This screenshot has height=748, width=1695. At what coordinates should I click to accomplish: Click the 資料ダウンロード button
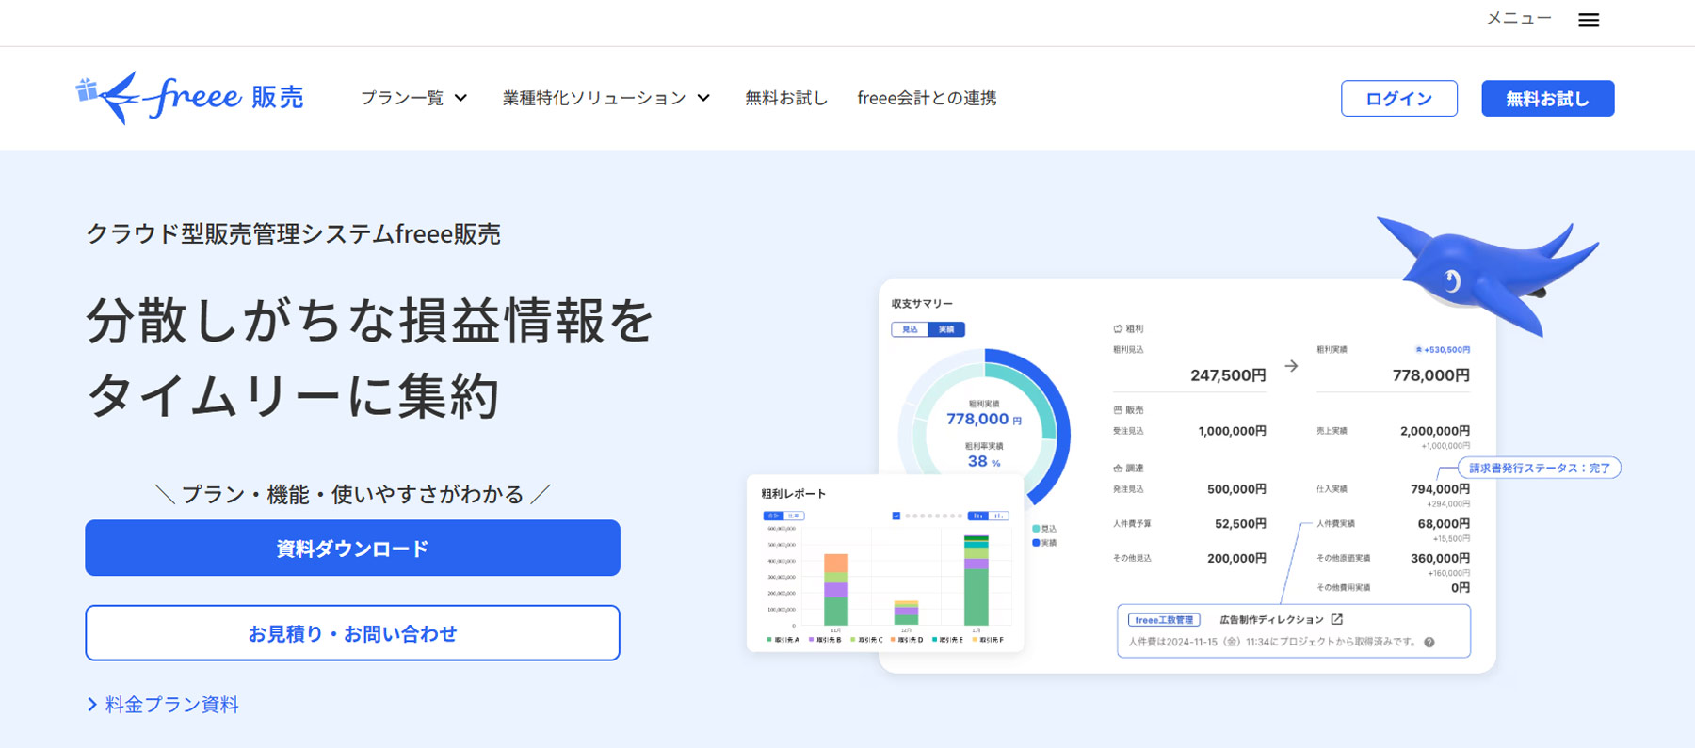point(352,548)
